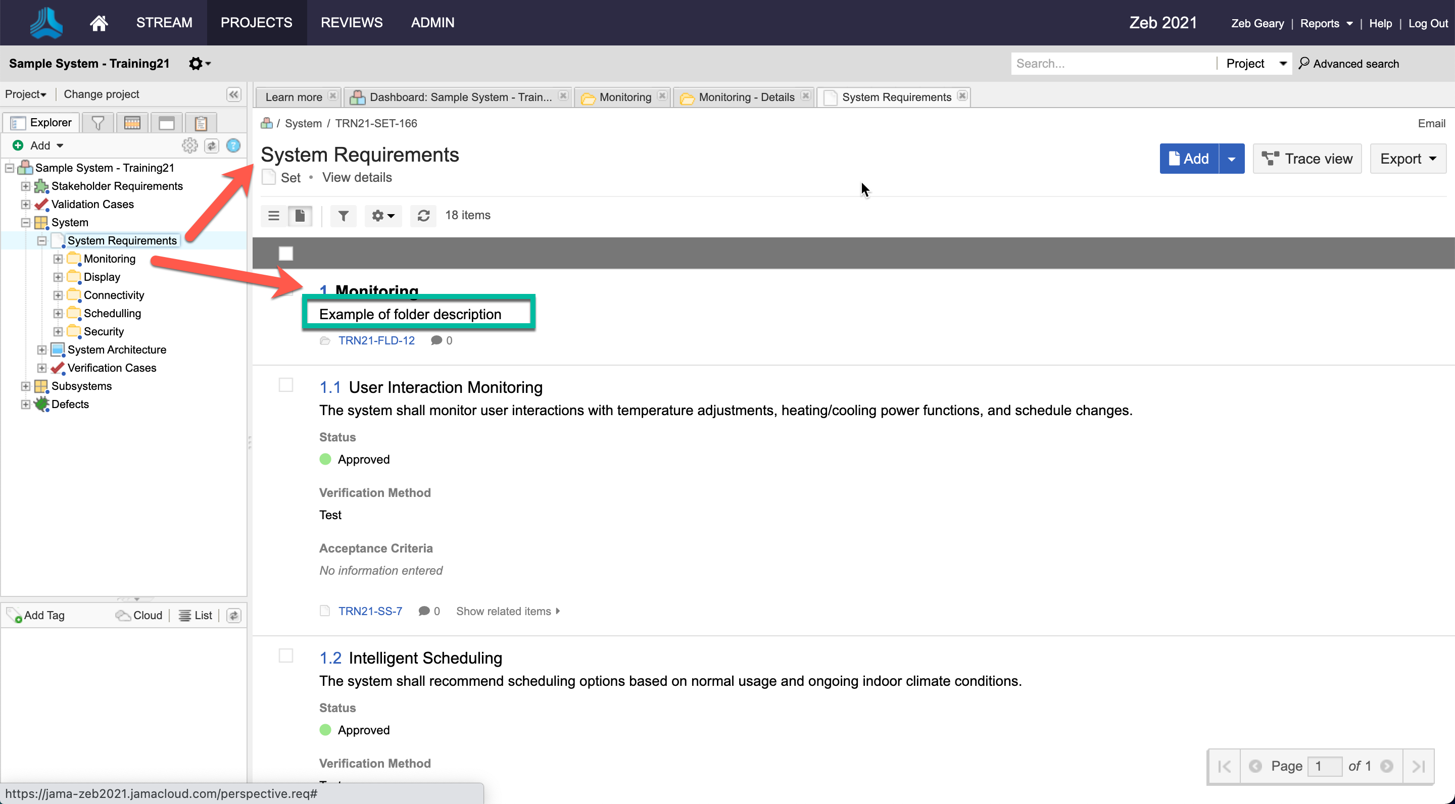Open comments for TRN21-FLD-12
This screenshot has height=804, width=1455.
tap(442, 340)
